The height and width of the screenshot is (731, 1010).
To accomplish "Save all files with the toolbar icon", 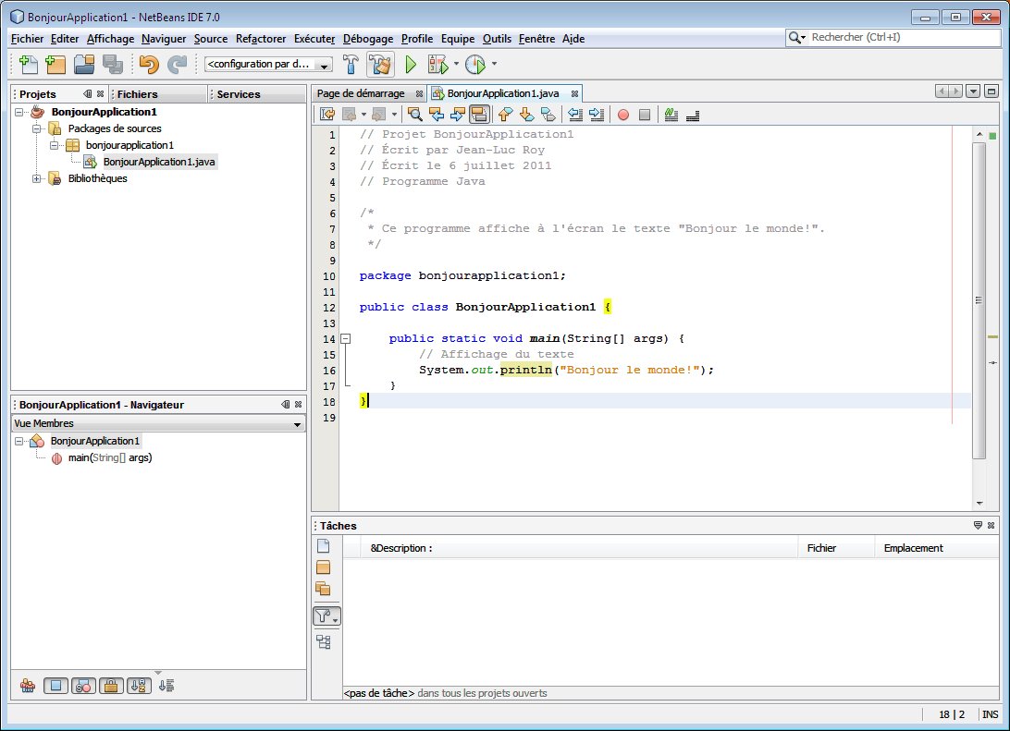I will tap(113, 65).
